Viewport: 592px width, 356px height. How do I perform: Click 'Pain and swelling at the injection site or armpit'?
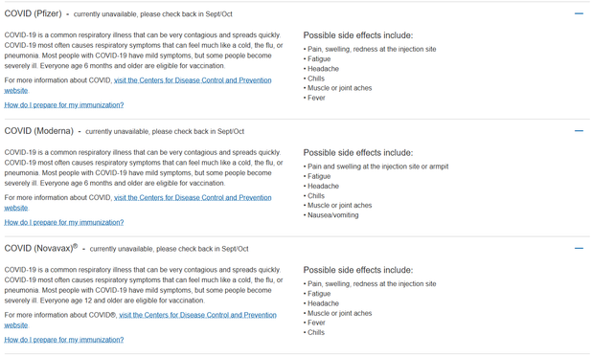pos(378,167)
